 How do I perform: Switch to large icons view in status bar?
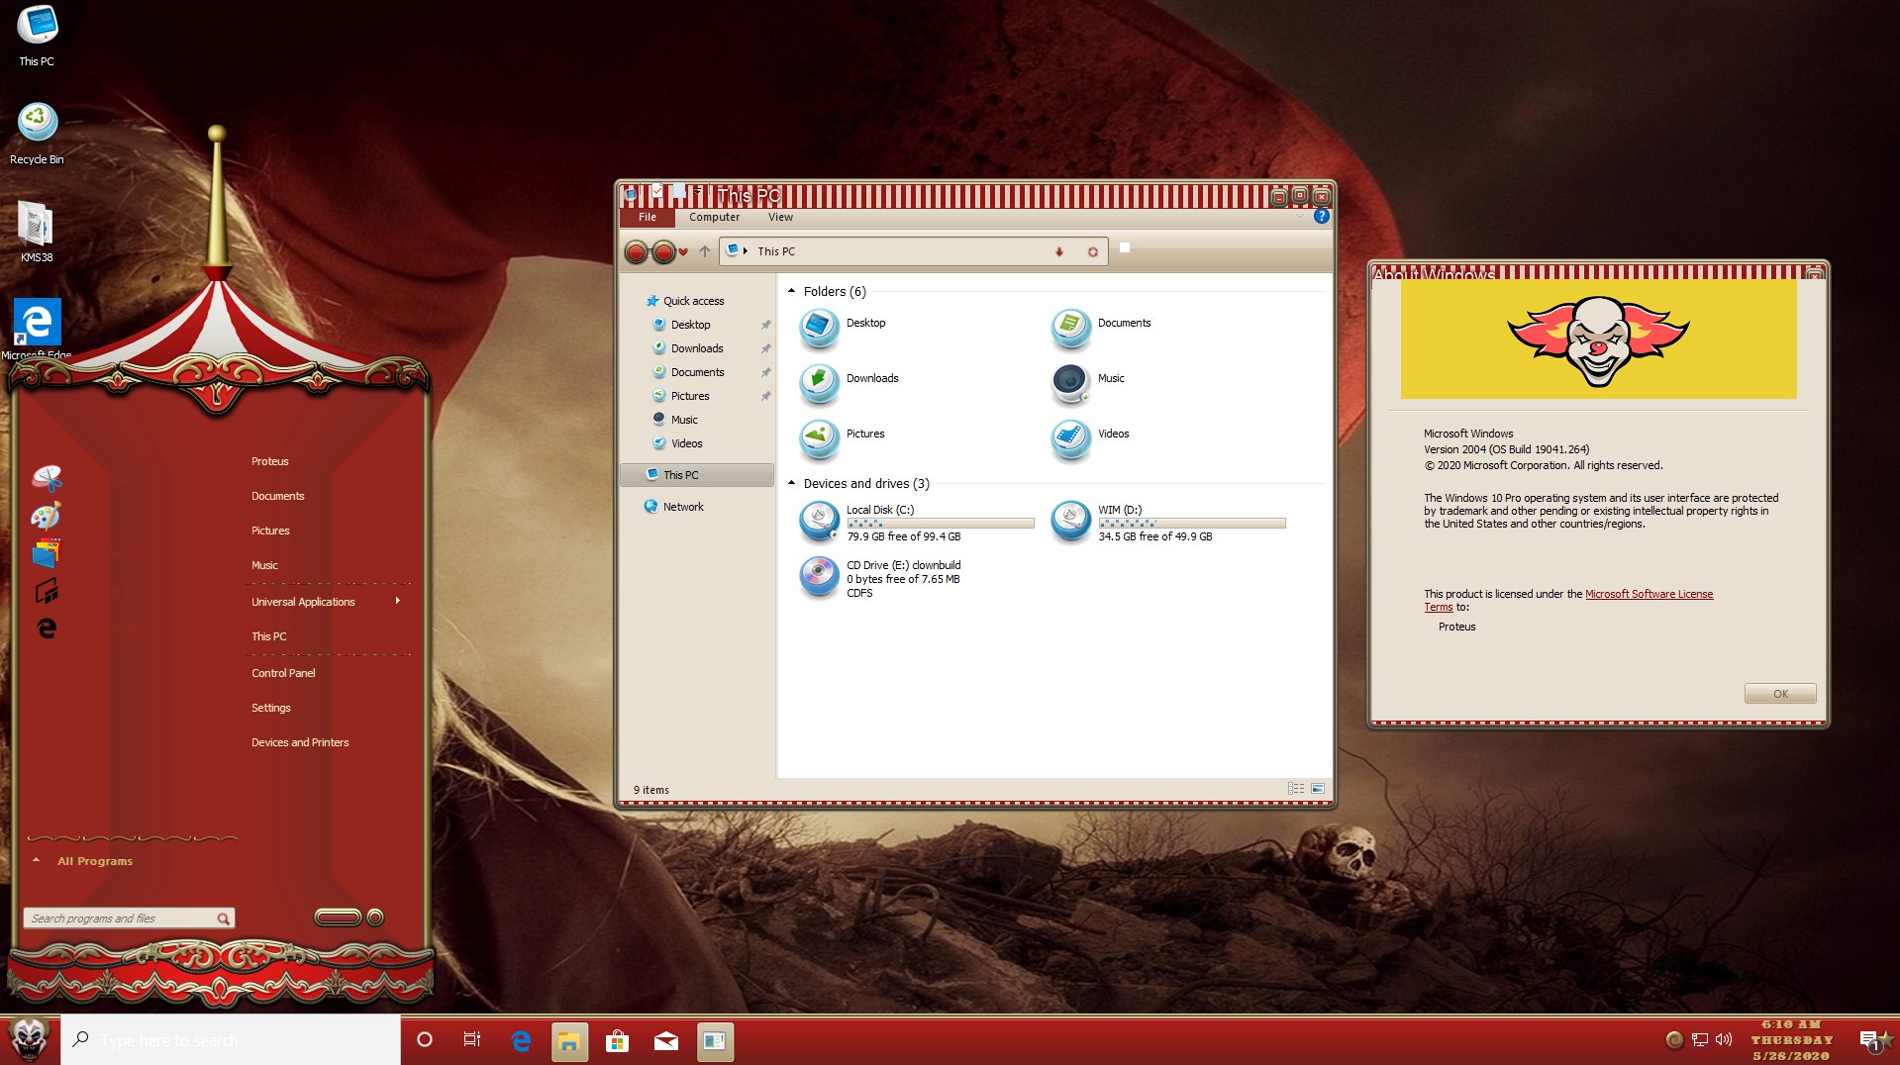[1318, 789]
